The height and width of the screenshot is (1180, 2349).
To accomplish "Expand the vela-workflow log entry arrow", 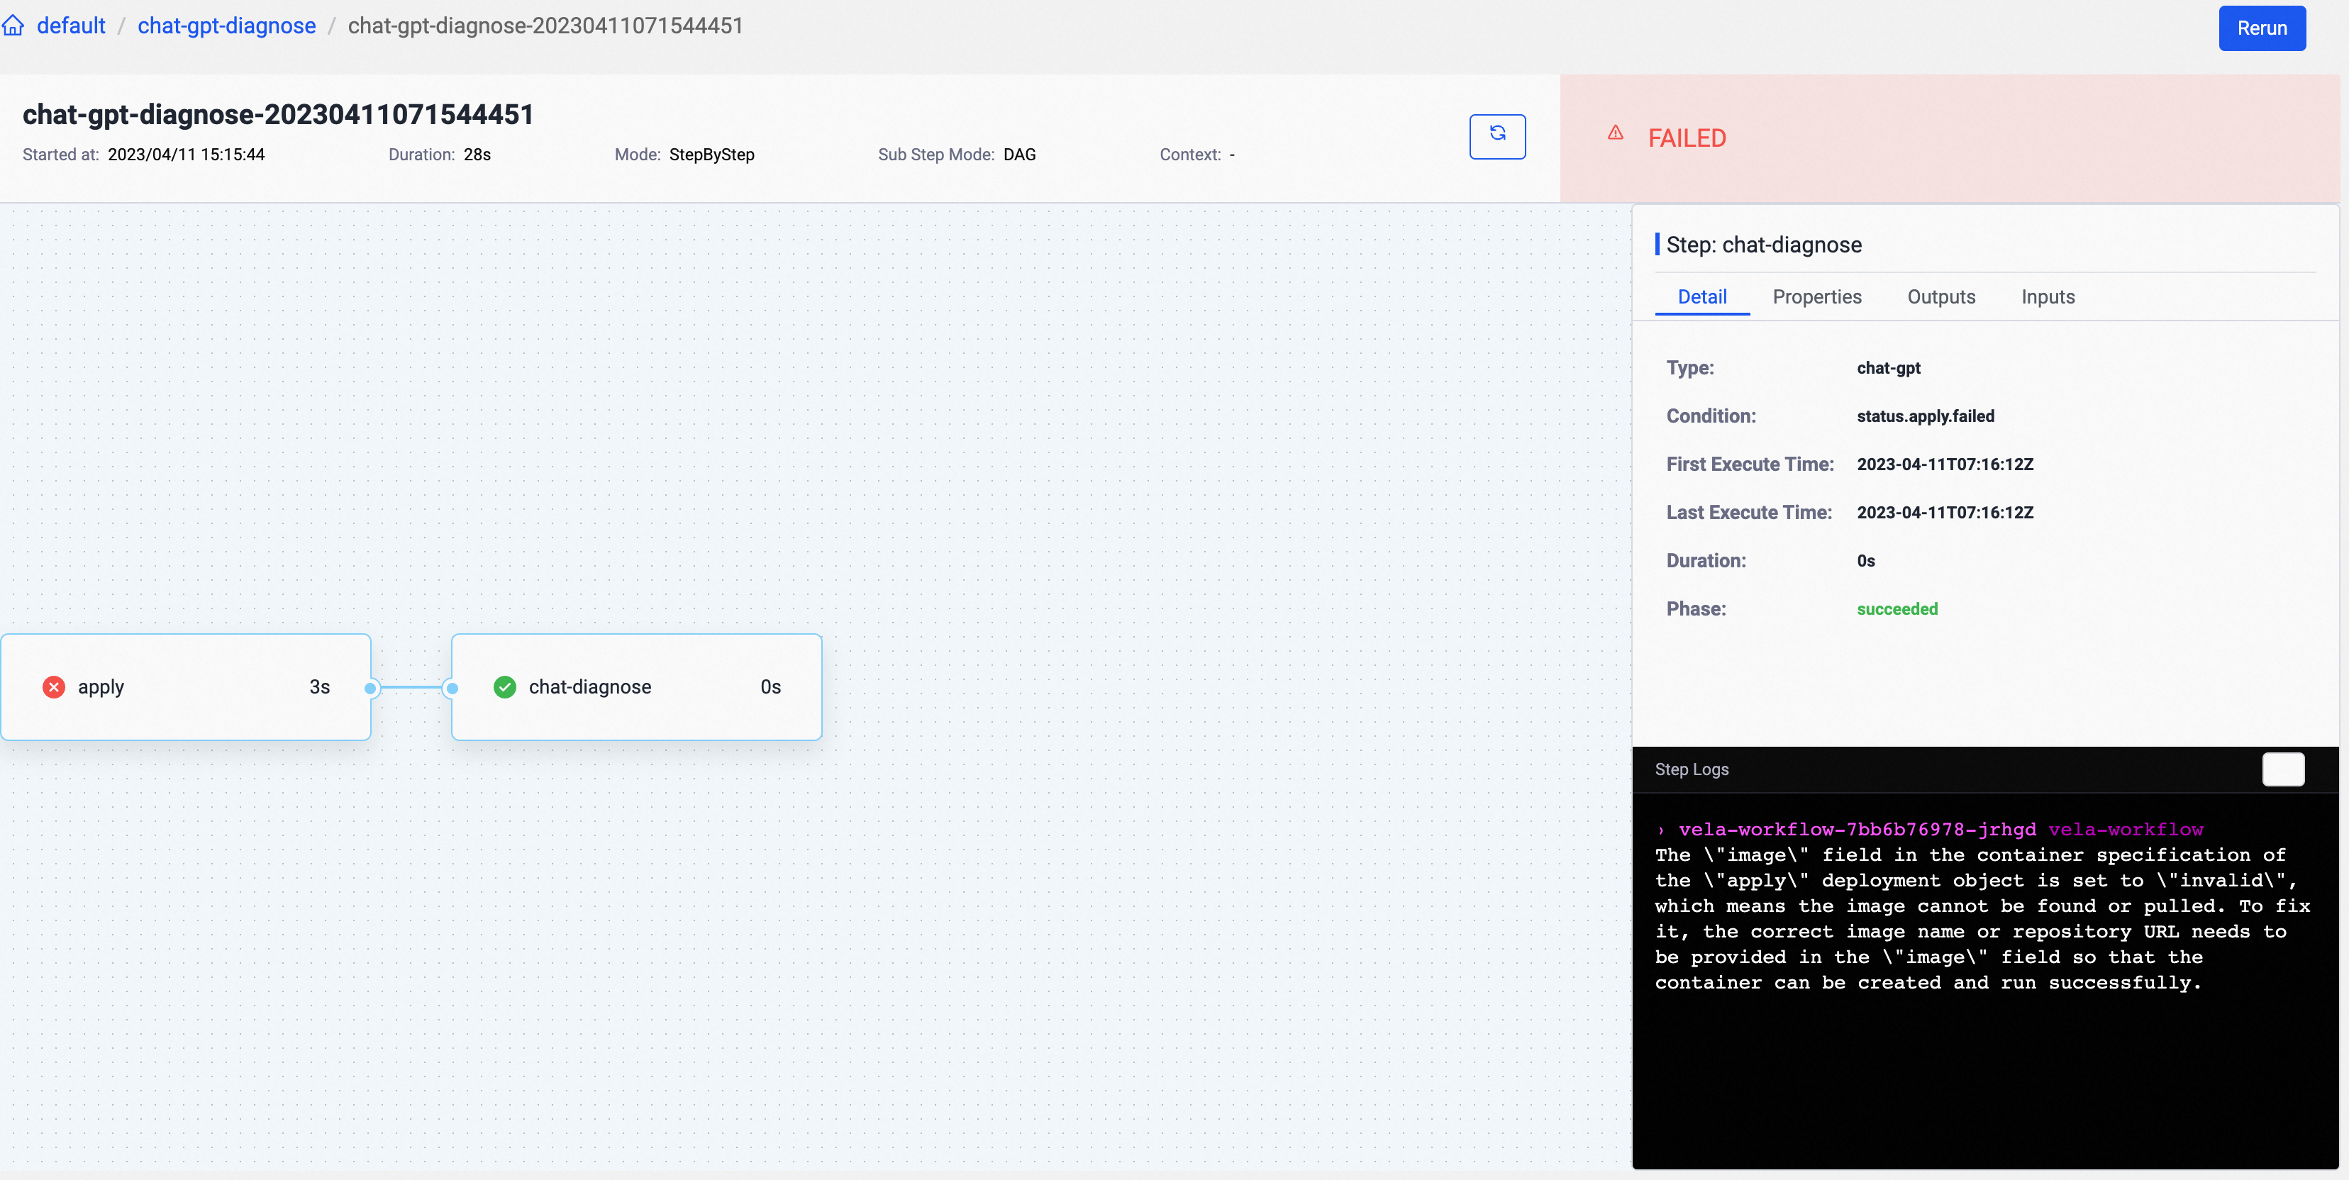I will [x=1660, y=830].
